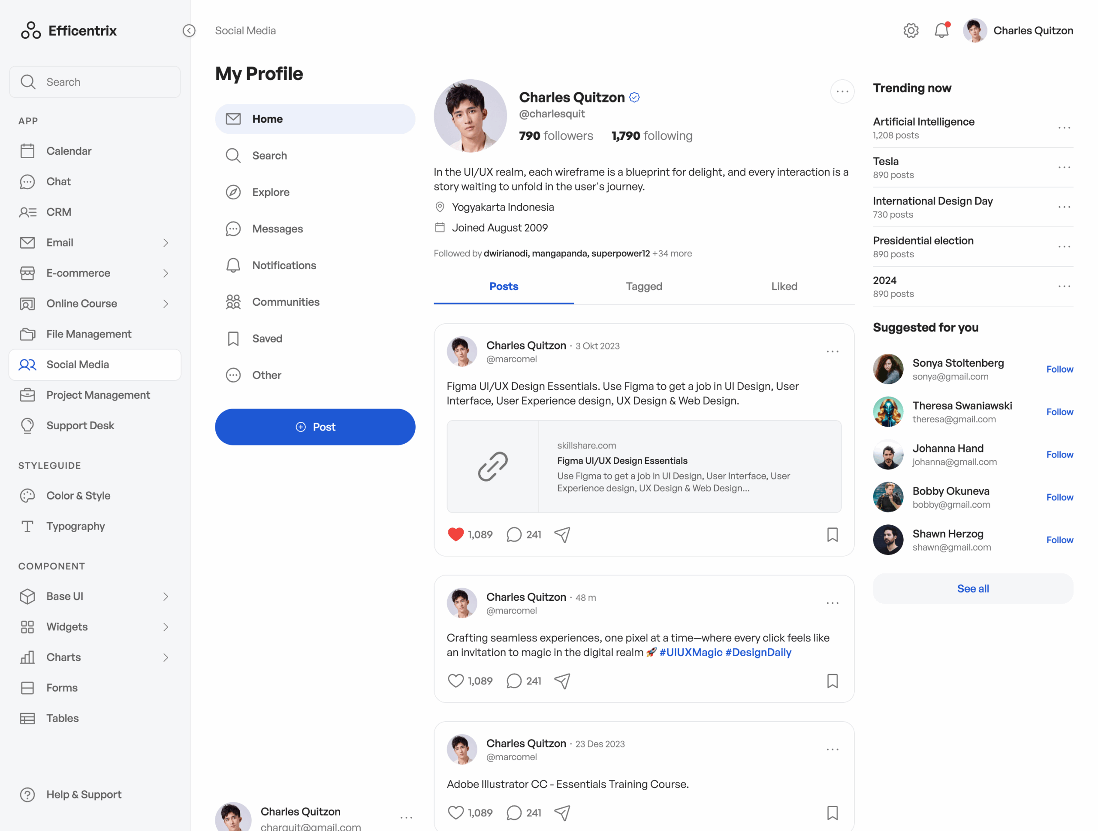This screenshot has height=831, width=1098.
Task: Expand the Email section in sidebar
Action: (165, 243)
